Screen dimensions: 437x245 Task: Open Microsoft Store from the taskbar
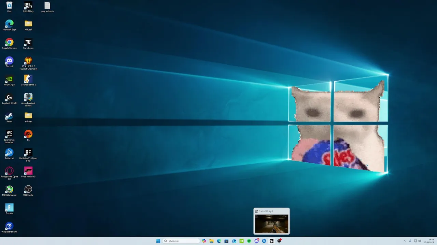226,241
